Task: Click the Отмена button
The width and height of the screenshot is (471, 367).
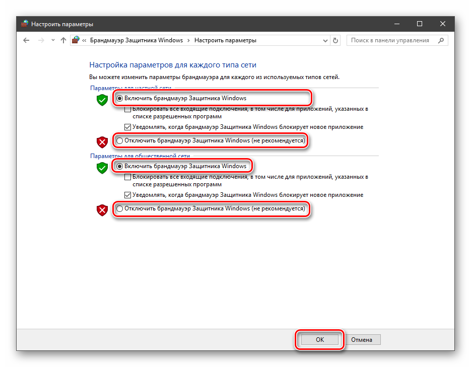Action: coord(362,340)
